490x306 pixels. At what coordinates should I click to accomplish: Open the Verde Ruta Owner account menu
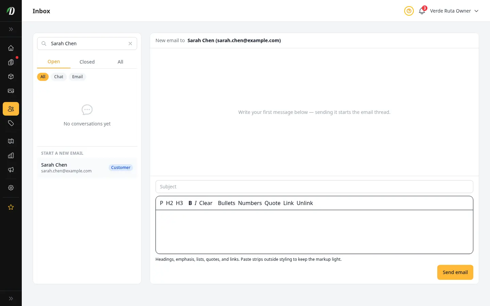click(454, 11)
